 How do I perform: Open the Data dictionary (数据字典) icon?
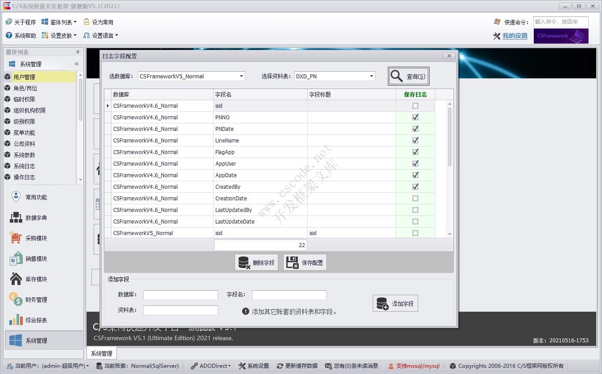[16, 218]
